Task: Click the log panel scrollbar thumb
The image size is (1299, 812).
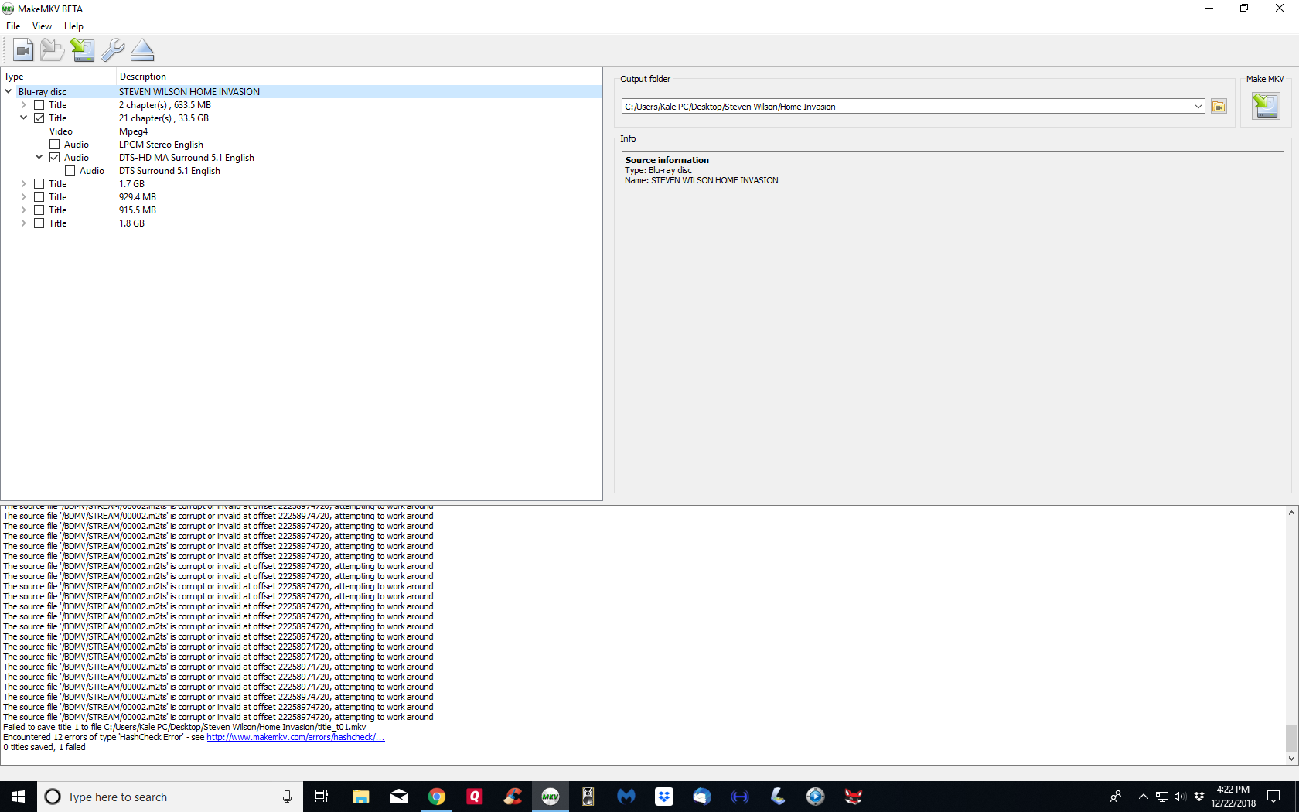Action: [x=1291, y=739]
